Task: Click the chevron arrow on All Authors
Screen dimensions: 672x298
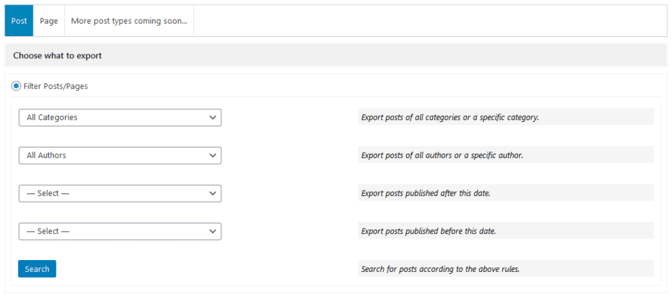Action: 212,155
